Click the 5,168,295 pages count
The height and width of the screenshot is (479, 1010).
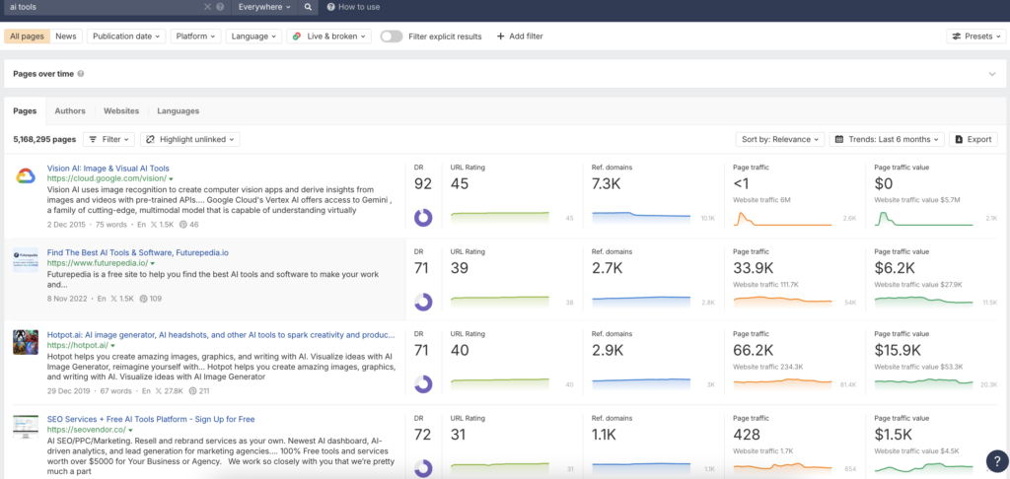(x=44, y=139)
